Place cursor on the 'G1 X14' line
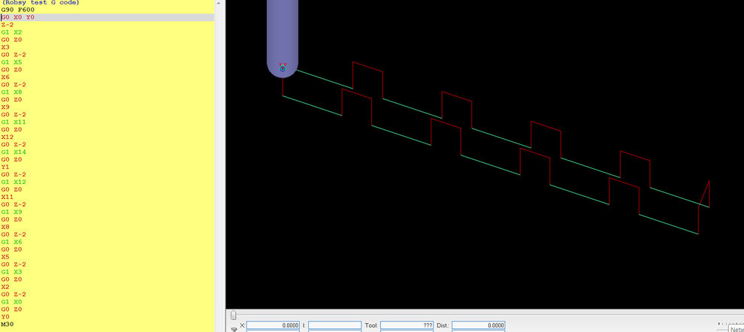The height and width of the screenshot is (332, 744). (14, 152)
